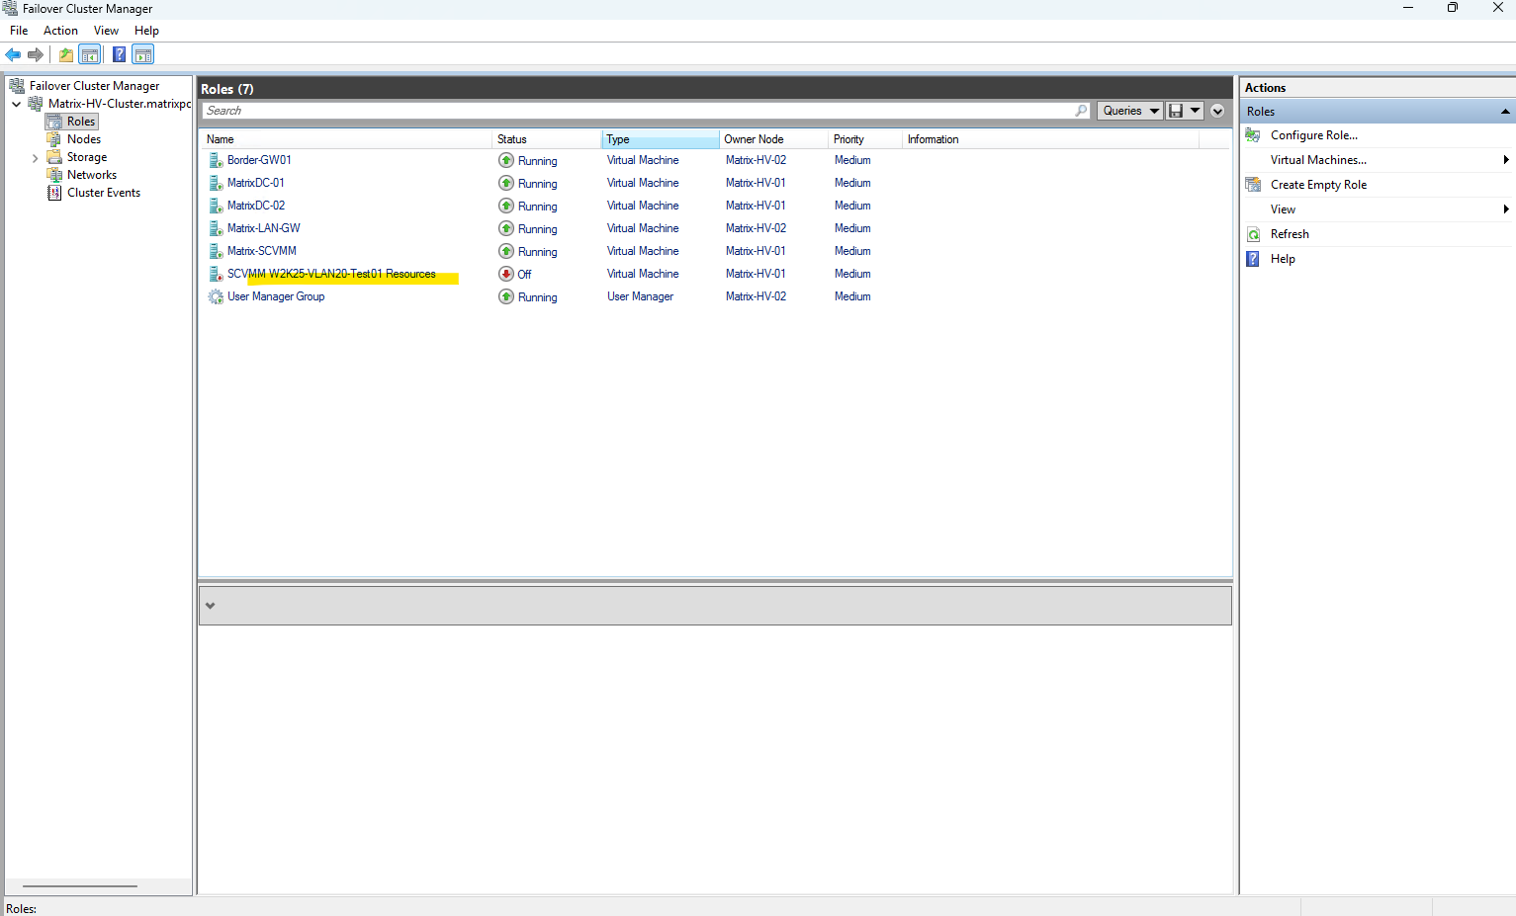Click the Save Query floppy disk icon

[1176, 111]
